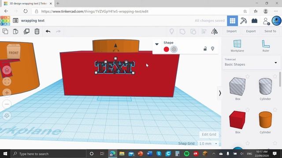Open Spotify from the taskbar
The height and width of the screenshot is (158, 282).
[x=186, y=154]
